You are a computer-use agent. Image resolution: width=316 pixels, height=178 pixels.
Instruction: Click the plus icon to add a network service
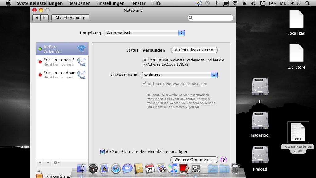(40, 163)
